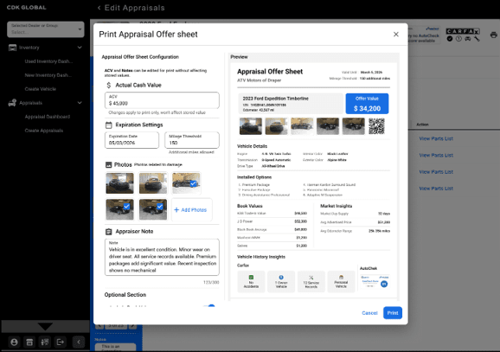The width and height of the screenshot is (500, 352).
Task: Toggle the Optional Section switch
Action: [x=210, y=306]
